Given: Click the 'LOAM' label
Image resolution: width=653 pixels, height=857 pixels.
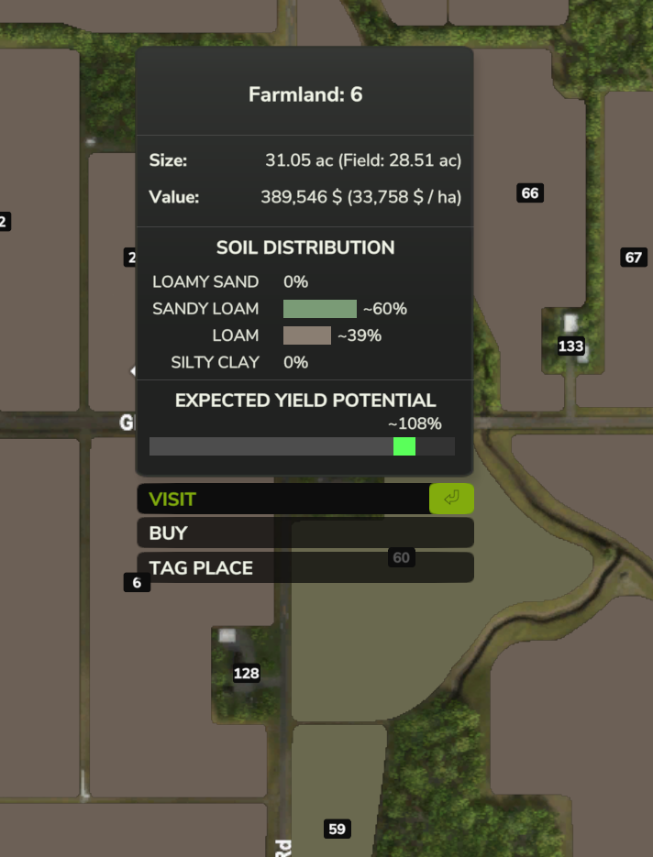Looking at the screenshot, I should pos(235,335).
